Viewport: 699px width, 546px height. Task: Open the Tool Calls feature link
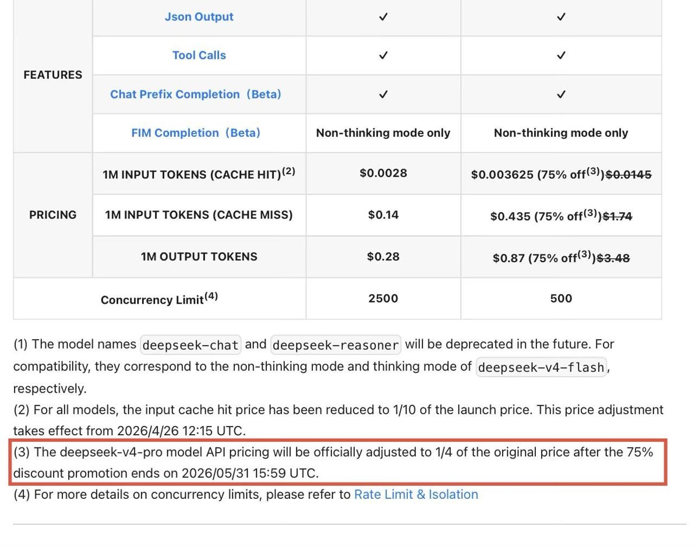pos(199,55)
